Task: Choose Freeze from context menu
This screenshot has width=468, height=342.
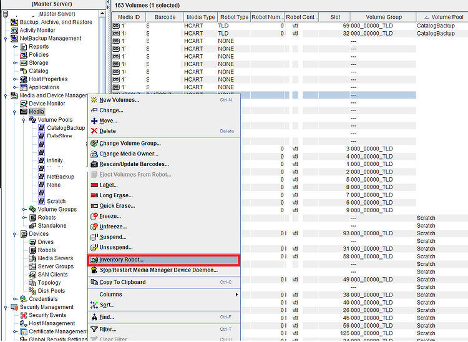Action: 164,217
